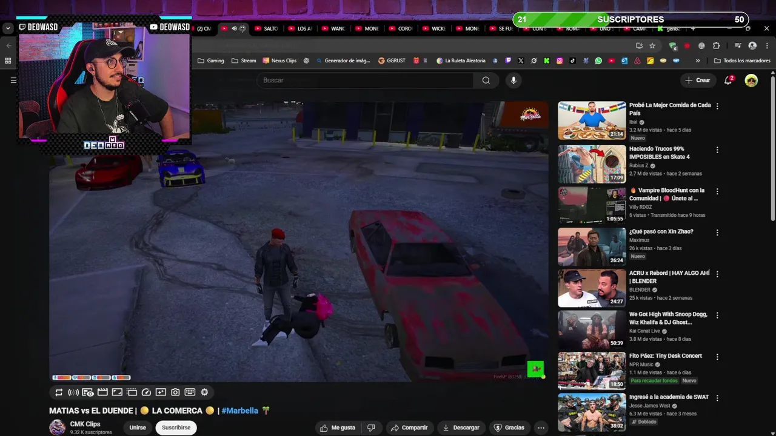
Task: Click the pop-up player window icon
Action: (x=132, y=392)
